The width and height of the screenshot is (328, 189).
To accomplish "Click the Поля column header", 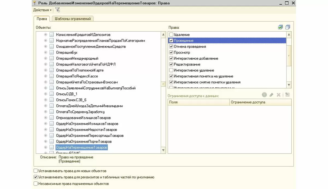I will point(198,102).
